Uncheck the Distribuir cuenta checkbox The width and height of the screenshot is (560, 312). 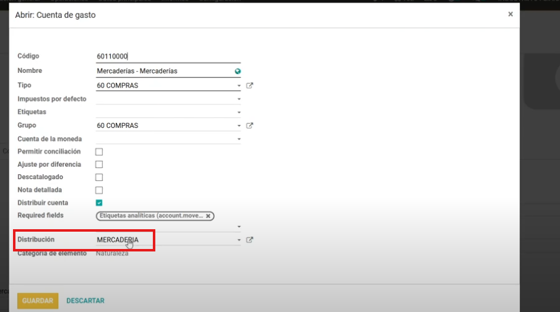(99, 203)
